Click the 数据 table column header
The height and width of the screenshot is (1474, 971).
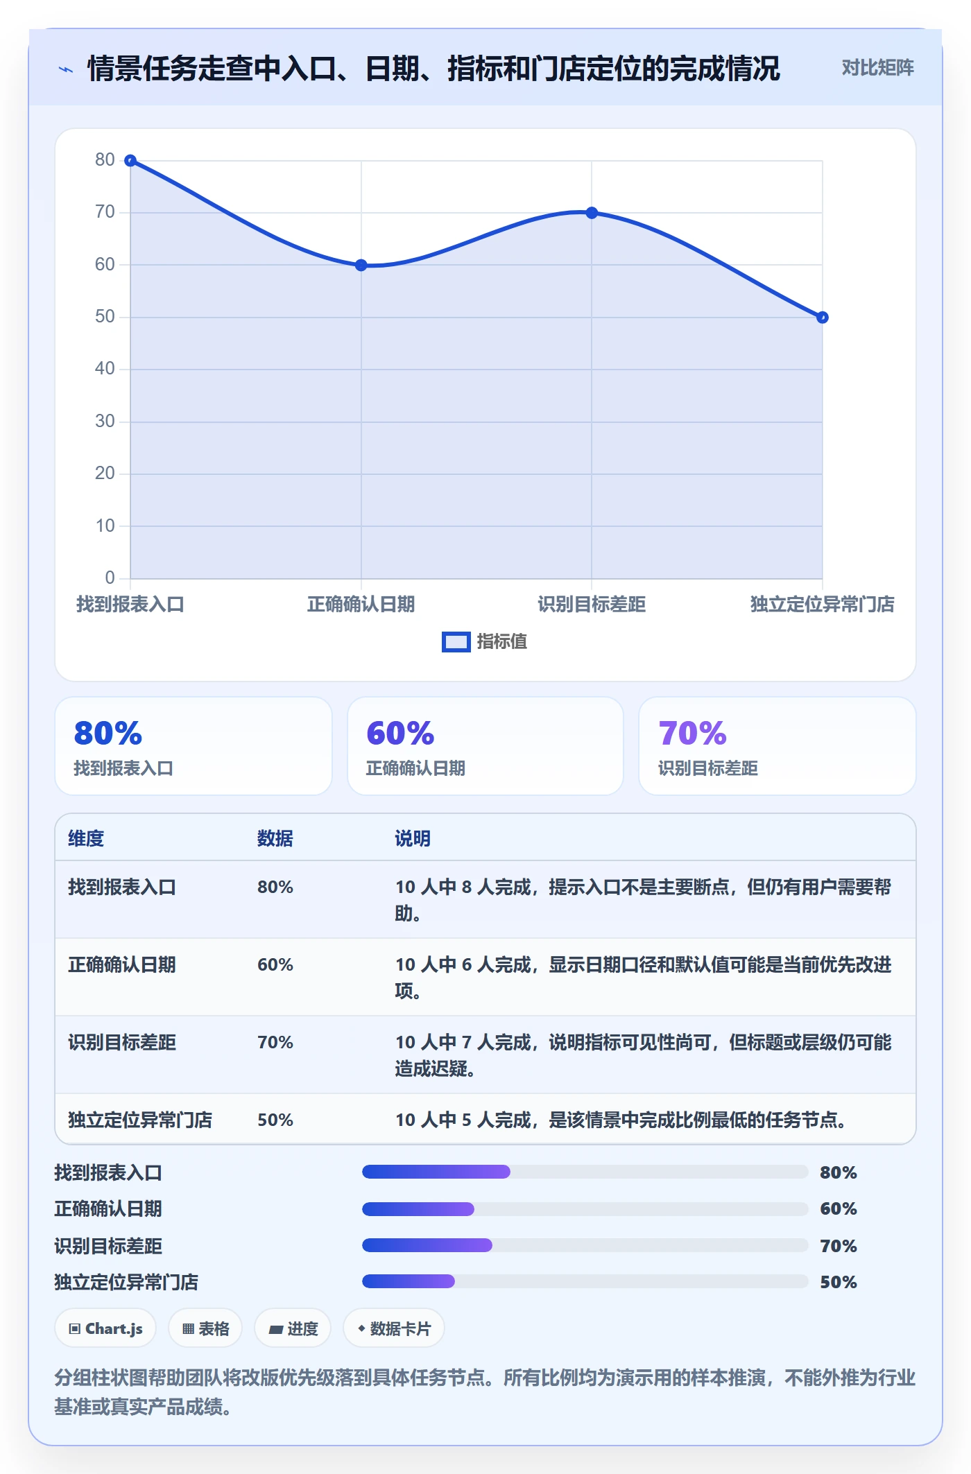275,838
